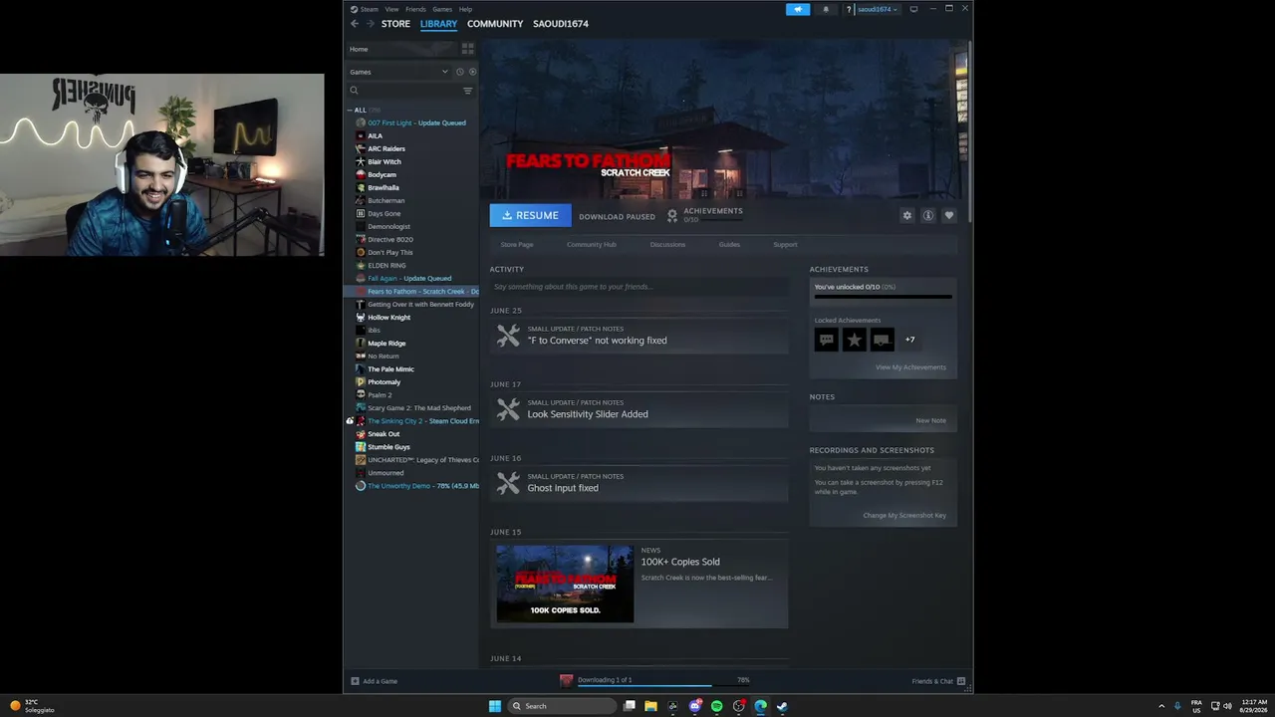
Task: Click the achievements progress bar in sidebar panel
Action: click(884, 296)
